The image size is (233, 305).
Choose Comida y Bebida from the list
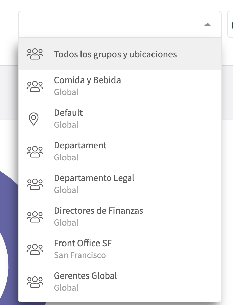87,80
